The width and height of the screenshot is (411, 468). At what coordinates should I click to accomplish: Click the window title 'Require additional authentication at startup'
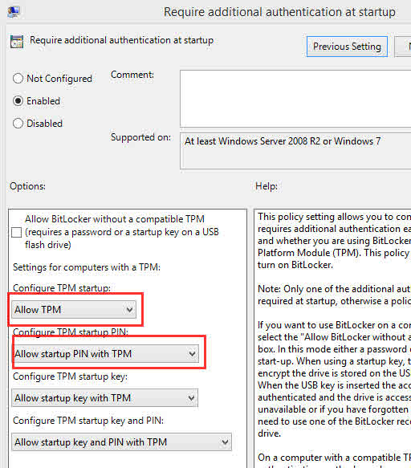coord(279,12)
